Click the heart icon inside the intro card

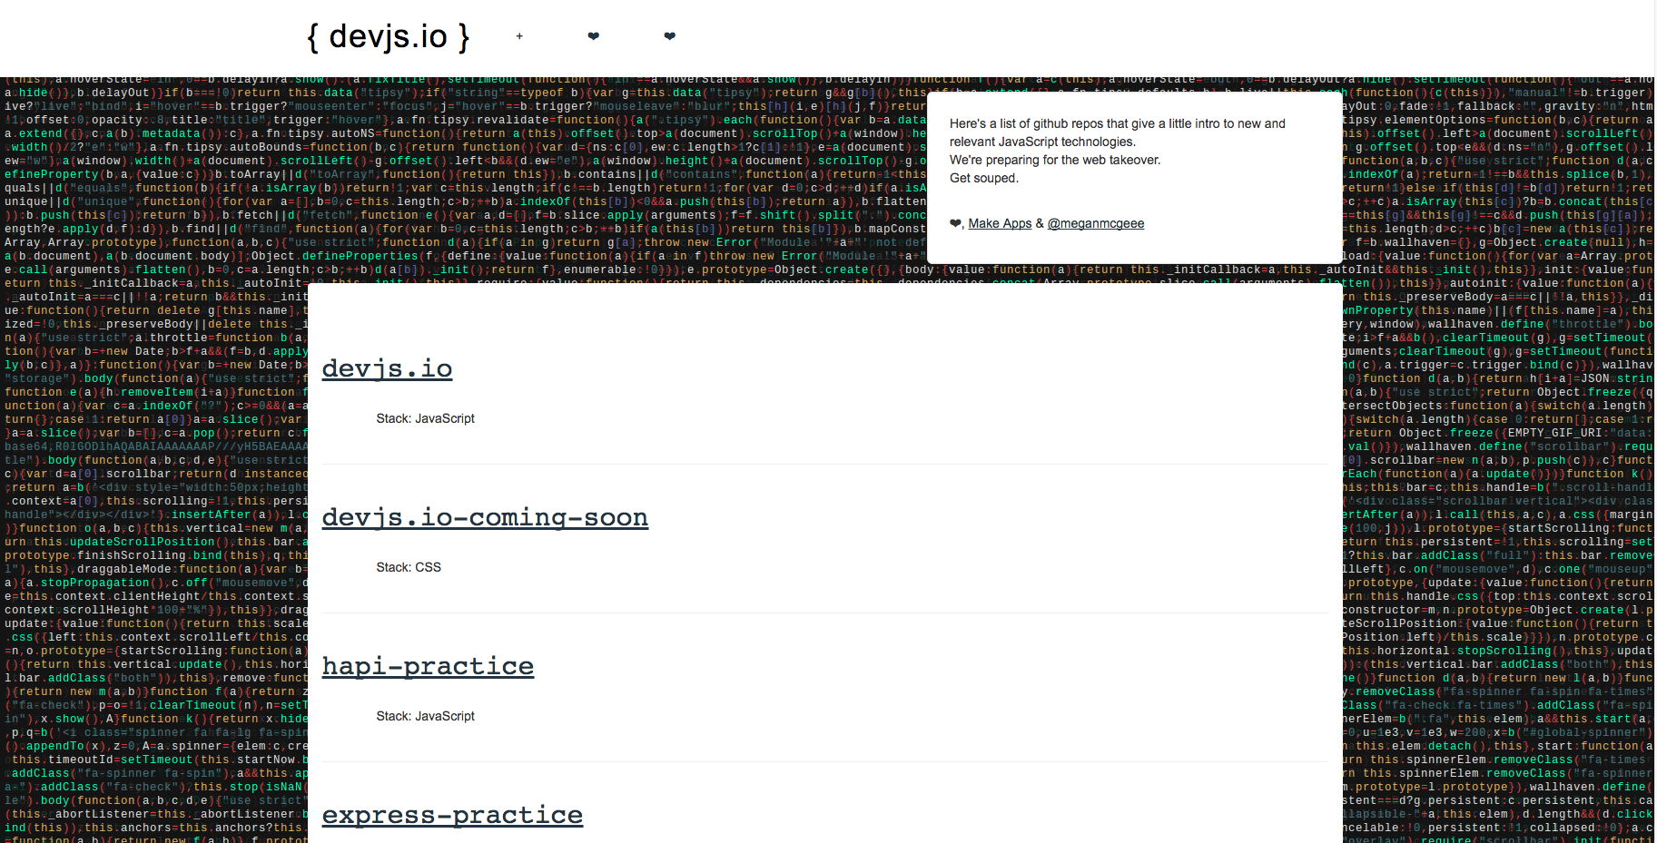click(955, 222)
